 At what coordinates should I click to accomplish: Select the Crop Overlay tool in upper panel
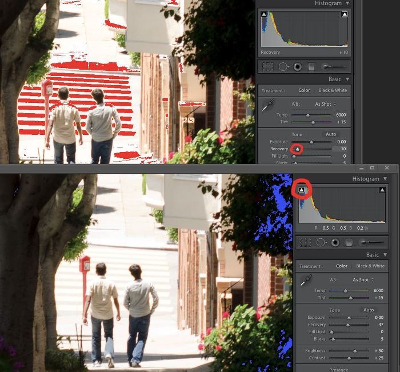coord(268,67)
